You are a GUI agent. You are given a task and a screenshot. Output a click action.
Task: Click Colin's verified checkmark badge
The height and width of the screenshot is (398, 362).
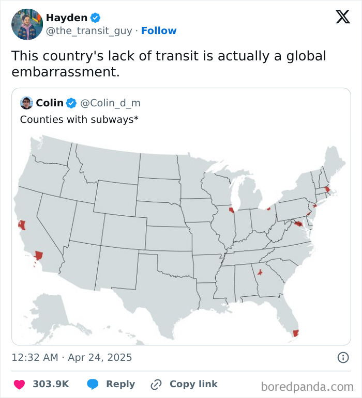(x=71, y=103)
